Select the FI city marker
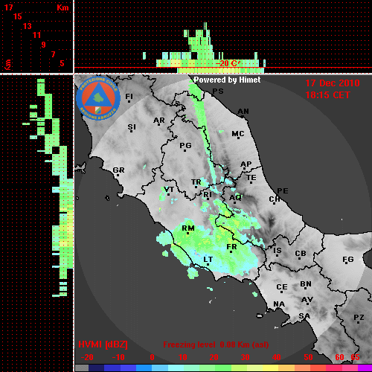The image size is (372, 372). (129, 101)
